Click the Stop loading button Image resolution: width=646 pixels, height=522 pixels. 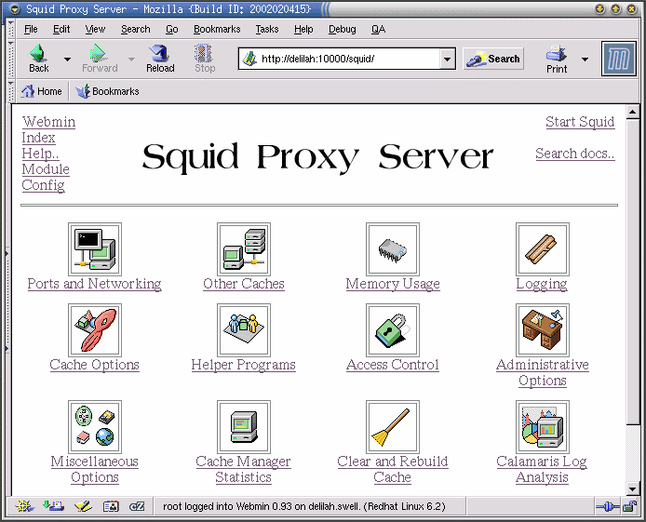click(x=205, y=59)
